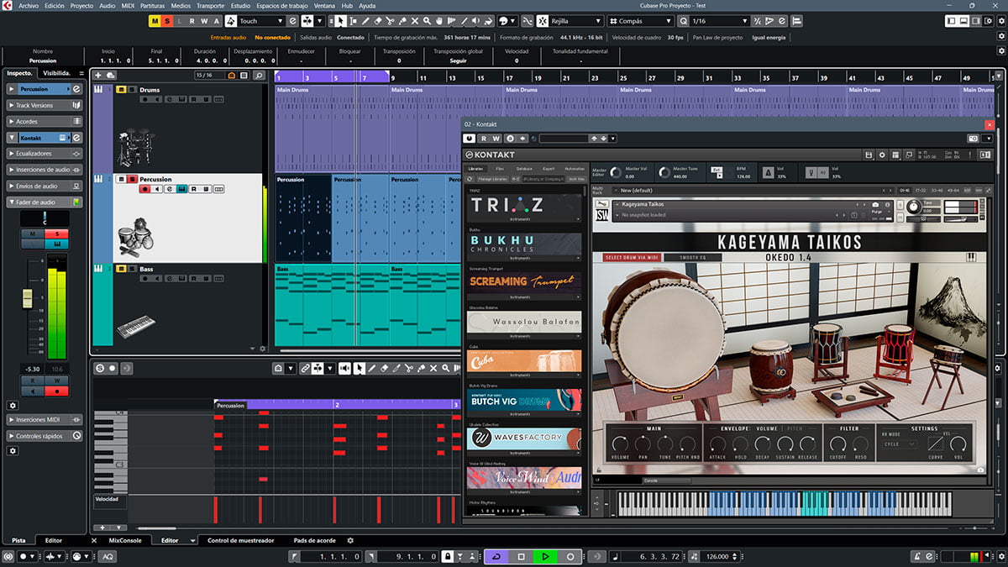
Task: Toggle record enable on the Percussion track
Action: [x=144, y=189]
